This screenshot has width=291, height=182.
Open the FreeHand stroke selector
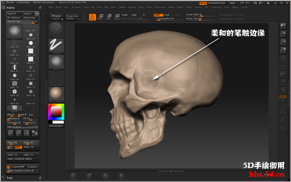(x=56, y=46)
